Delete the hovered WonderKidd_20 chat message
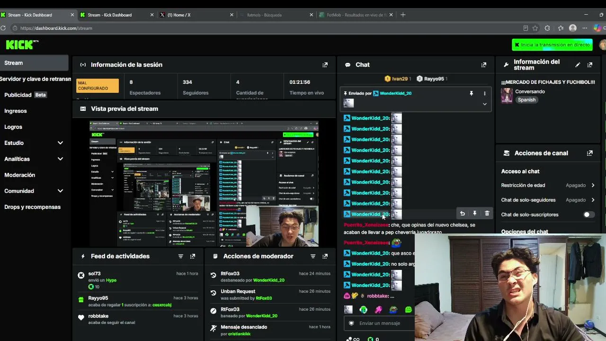The width and height of the screenshot is (606, 341). 487,214
